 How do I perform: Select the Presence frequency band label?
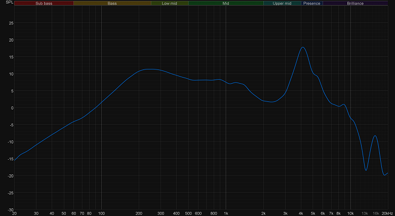click(312, 3)
